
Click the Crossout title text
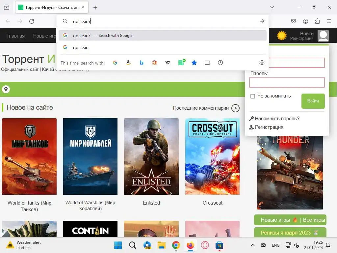212,203
